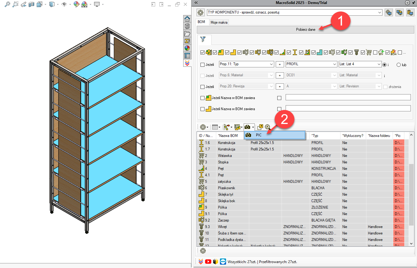This screenshot has height=268, width=417.
Task: Click the gear icon beside the macro dropdown
Action: [201, 13]
